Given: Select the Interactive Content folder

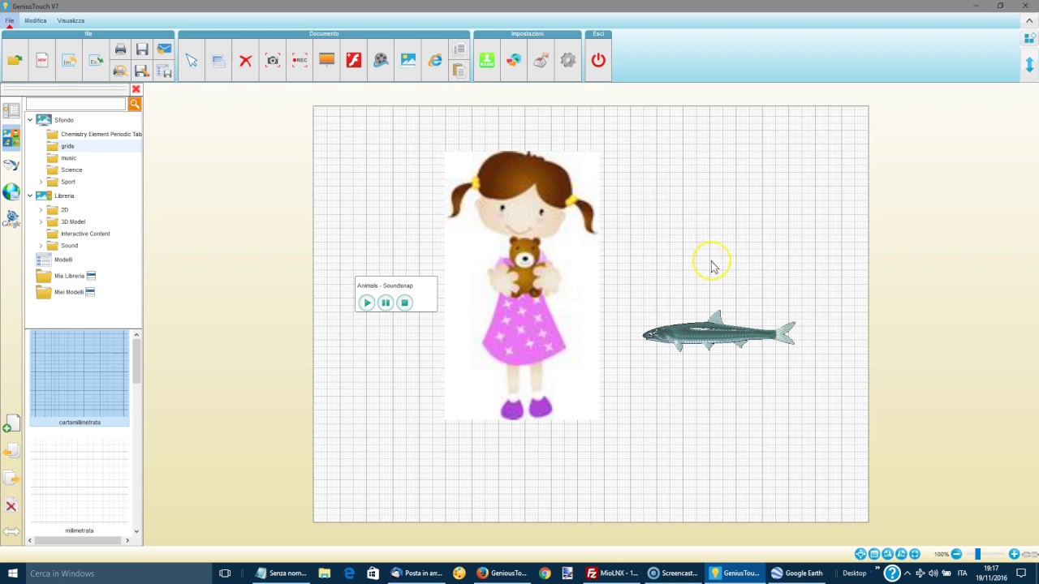Looking at the screenshot, I should [x=85, y=234].
